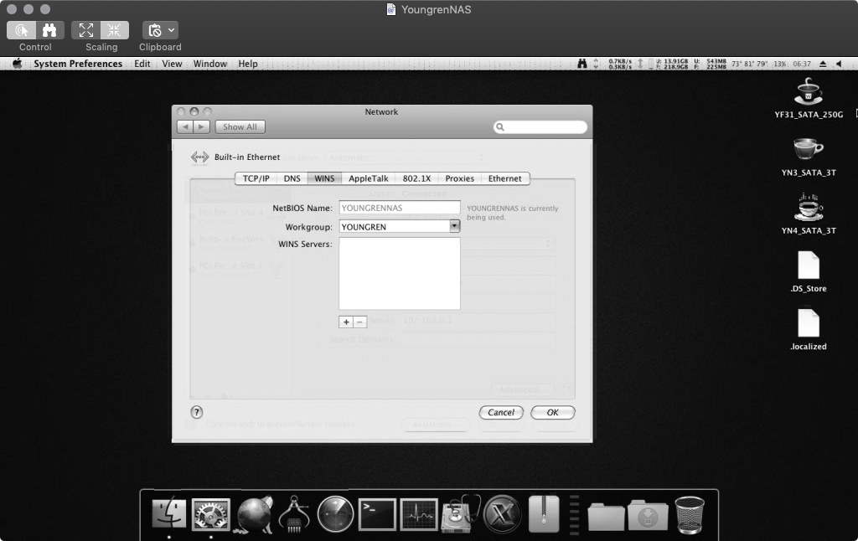Open the Trash in the Dock

click(690, 515)
